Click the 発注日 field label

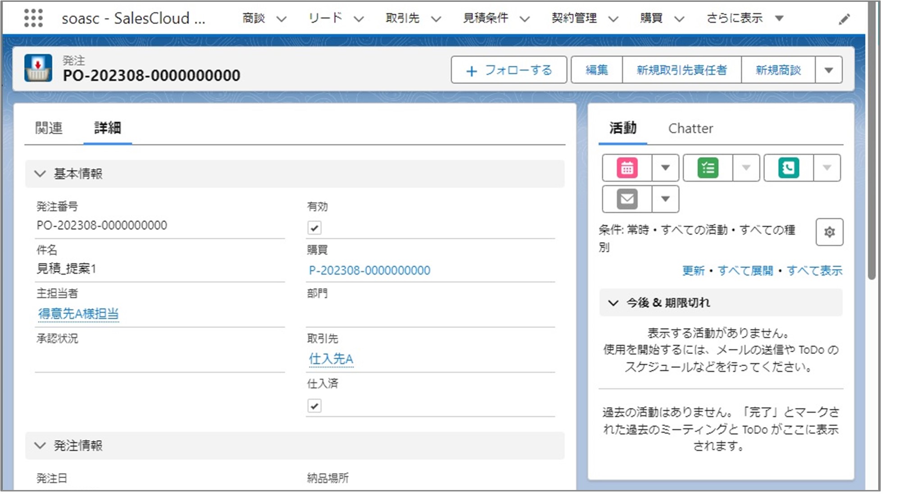[x=52, y=478]
